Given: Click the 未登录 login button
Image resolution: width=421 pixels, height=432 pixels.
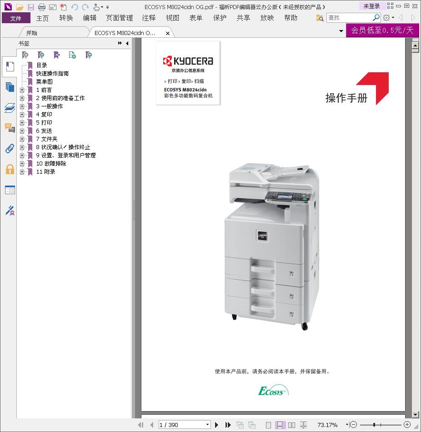Looking at the screenshot, I should coord(371,6).
